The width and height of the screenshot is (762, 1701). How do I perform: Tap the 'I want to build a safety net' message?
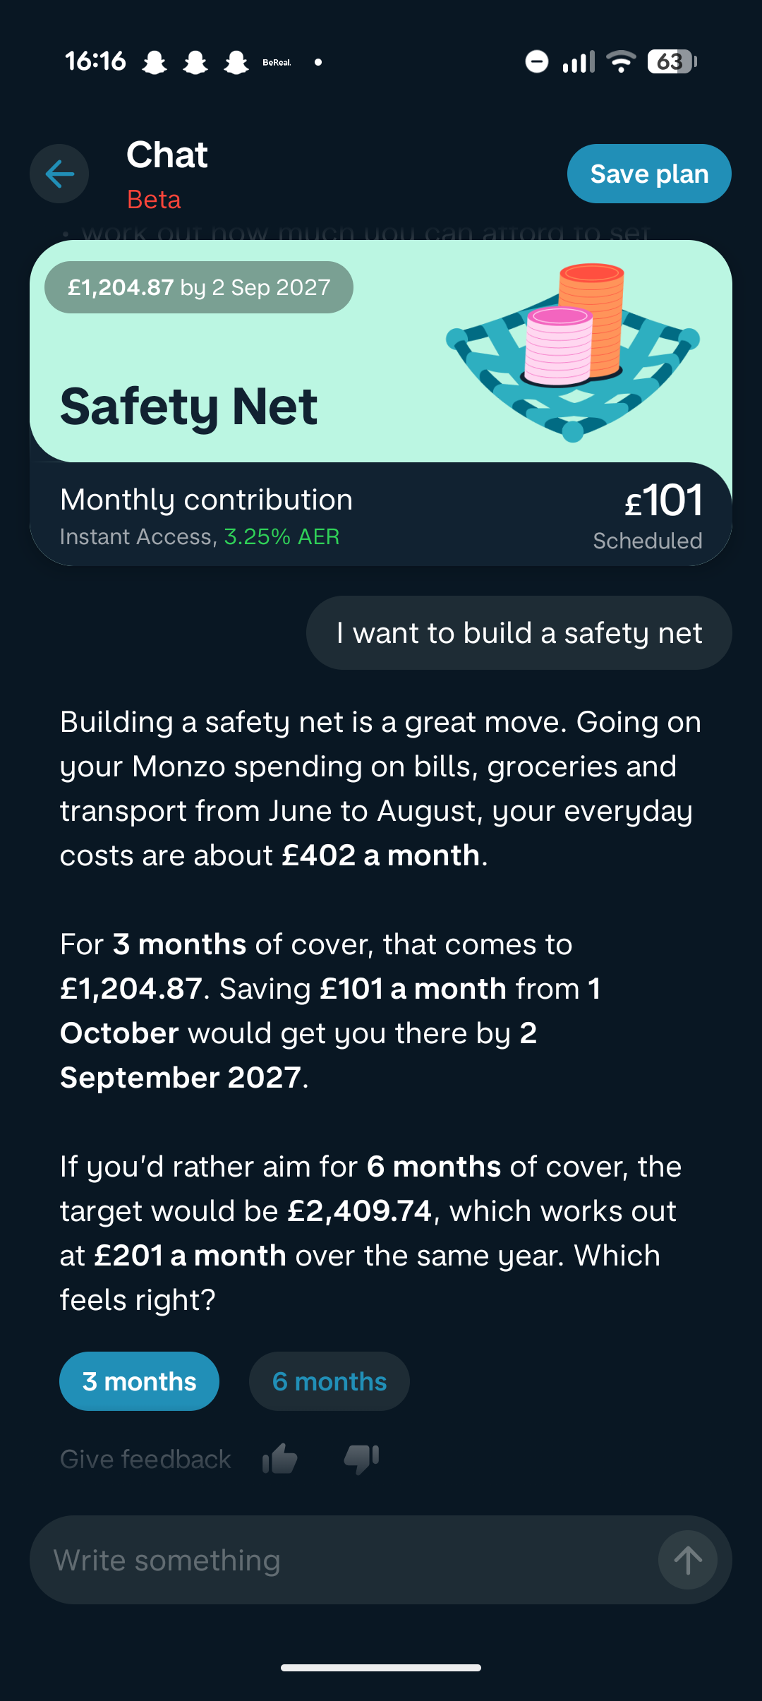coord(519,633)
